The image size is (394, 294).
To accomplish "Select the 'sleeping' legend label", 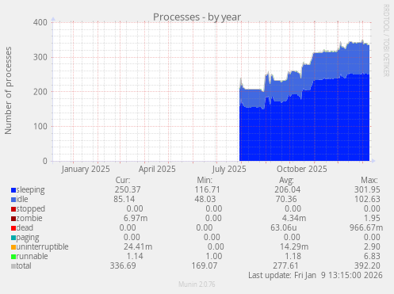I will pos(30,190).
